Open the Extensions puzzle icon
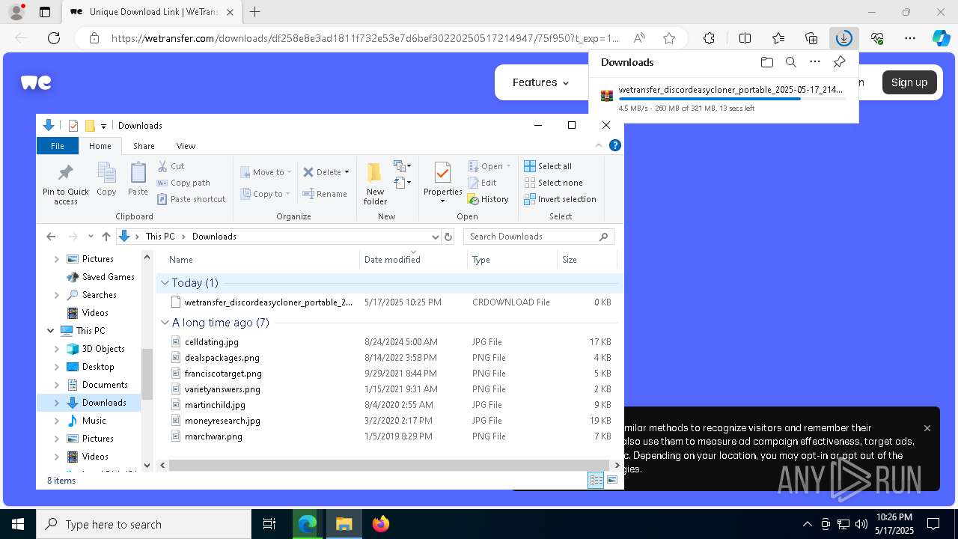The image size is (958, 539). pyautogui.click(x=709, y=38)
